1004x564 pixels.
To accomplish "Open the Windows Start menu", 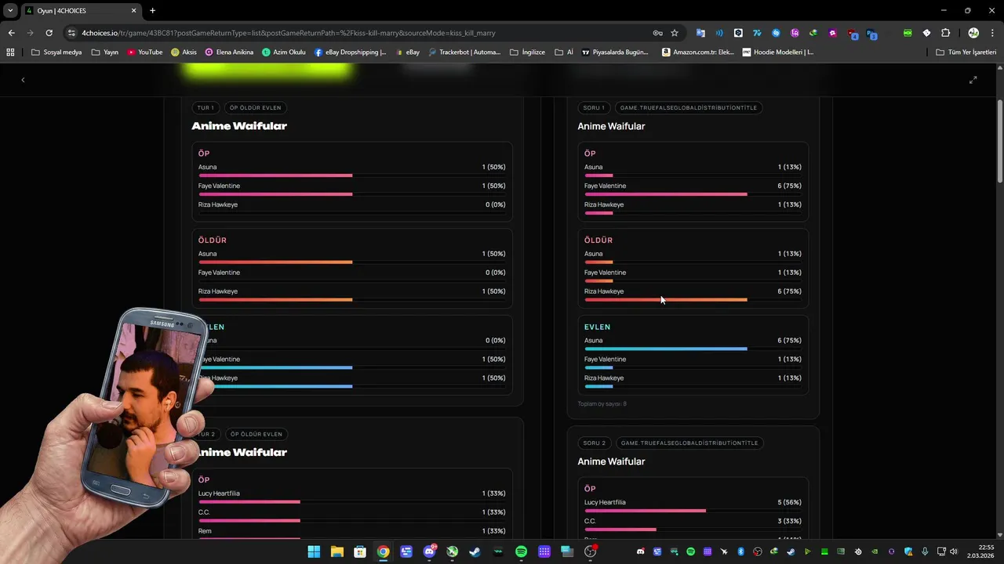I will point(314,551).
